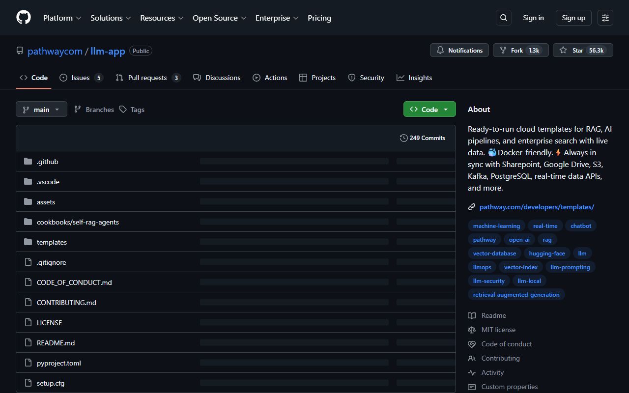Open the templates folder
The image size is (629, 393).
click(x=52, y=242)
